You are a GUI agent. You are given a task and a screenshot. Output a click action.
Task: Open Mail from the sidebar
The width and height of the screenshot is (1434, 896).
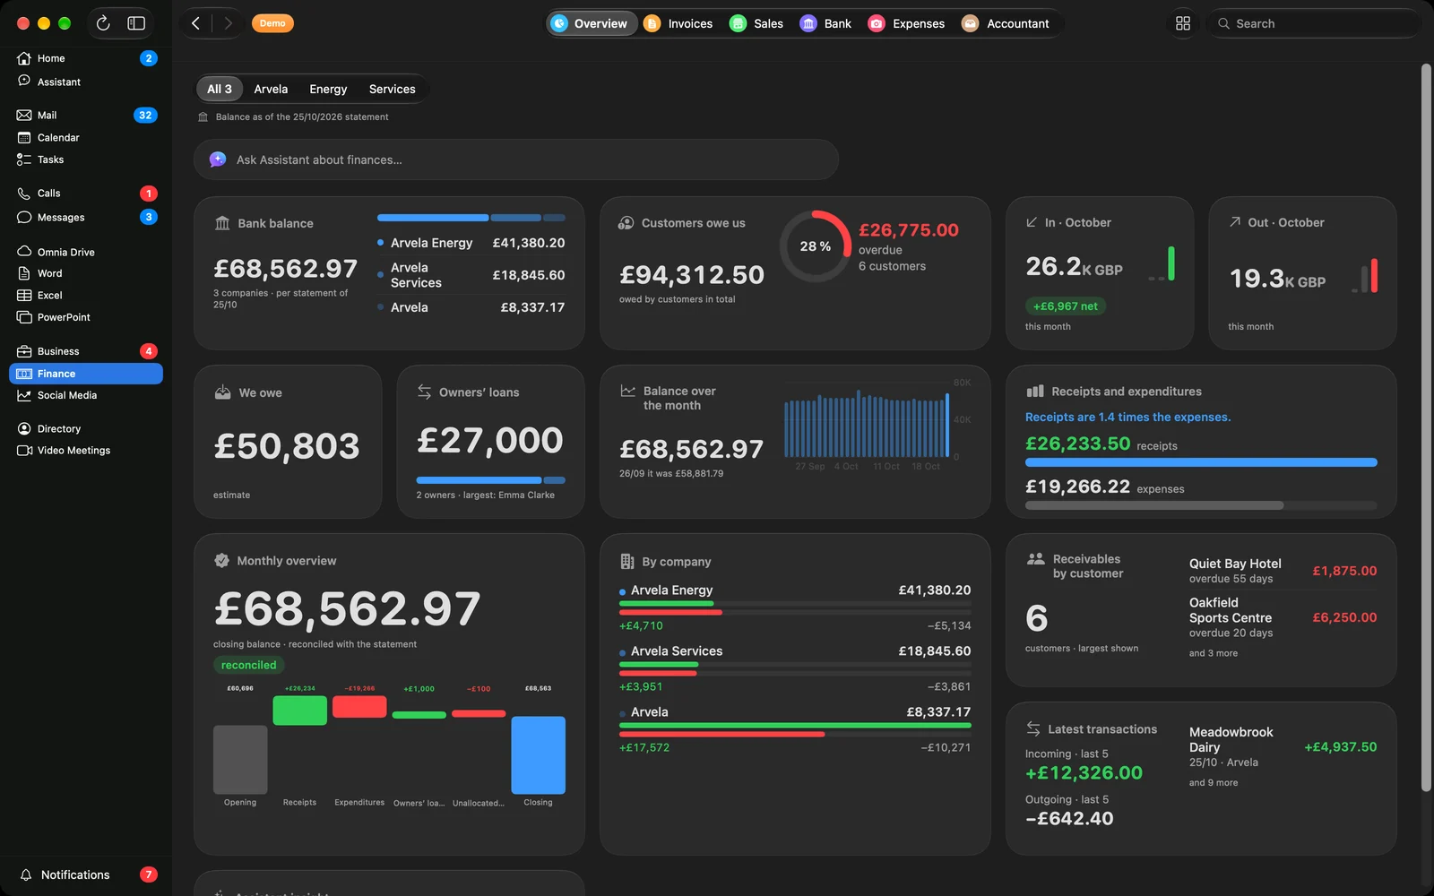coord(86,115)
